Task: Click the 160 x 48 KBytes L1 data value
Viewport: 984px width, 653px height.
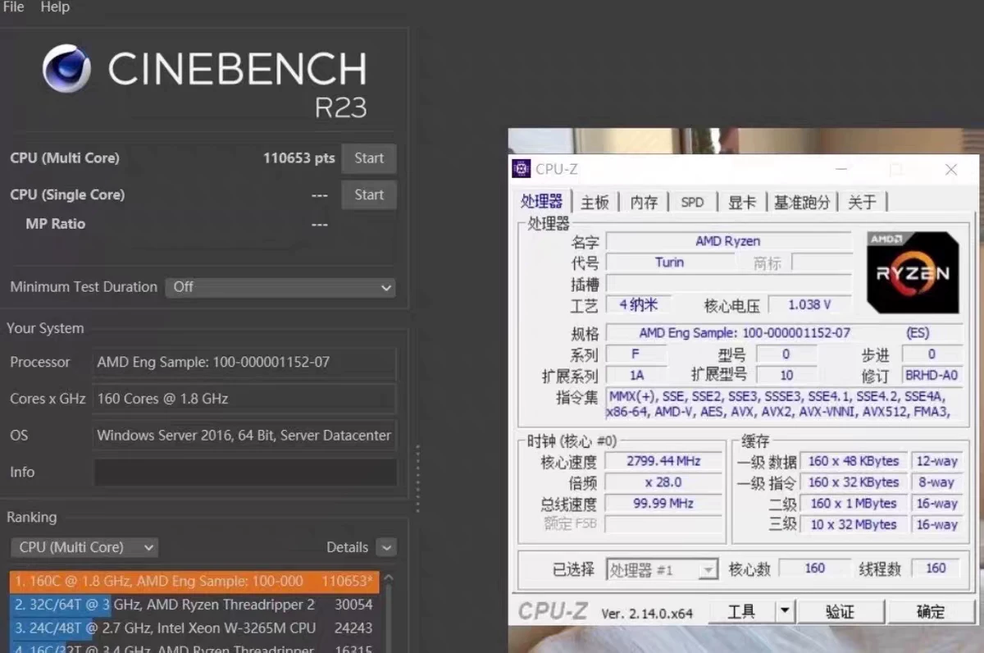Action: coord(854,461)
